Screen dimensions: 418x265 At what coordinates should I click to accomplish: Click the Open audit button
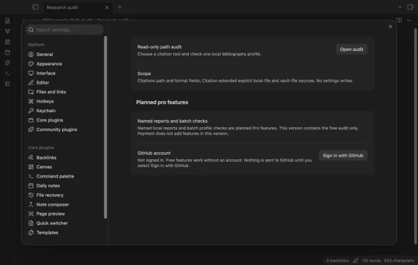pyautogui.click(x=351, y=49)
